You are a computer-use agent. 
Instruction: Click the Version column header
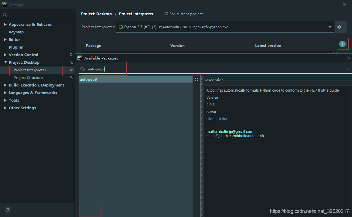pos(177,46)
